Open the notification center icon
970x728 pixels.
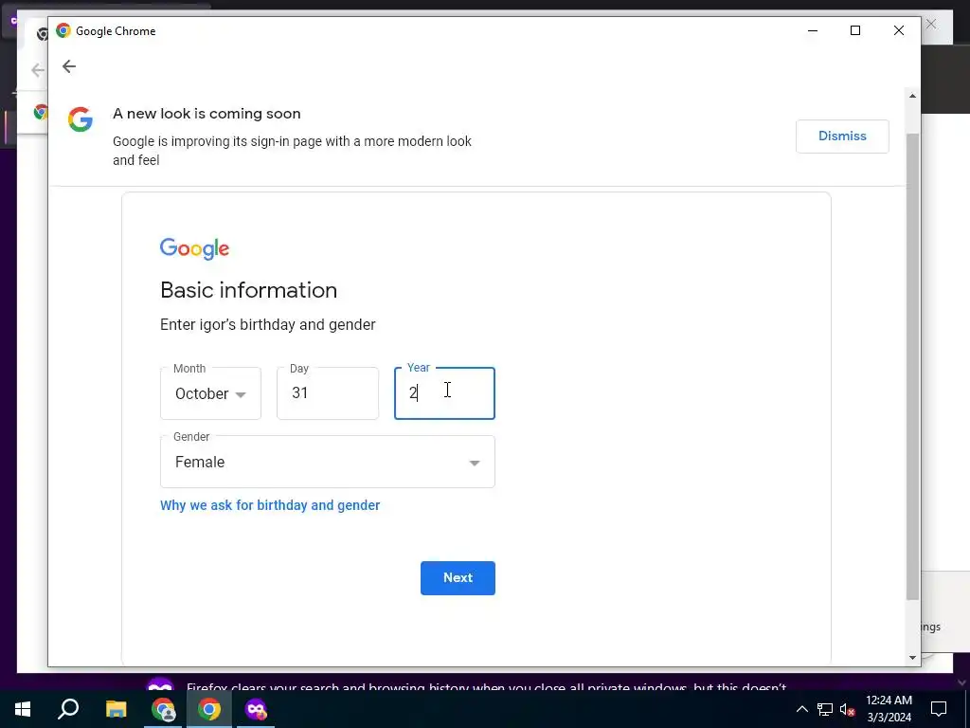click(939, 709)
